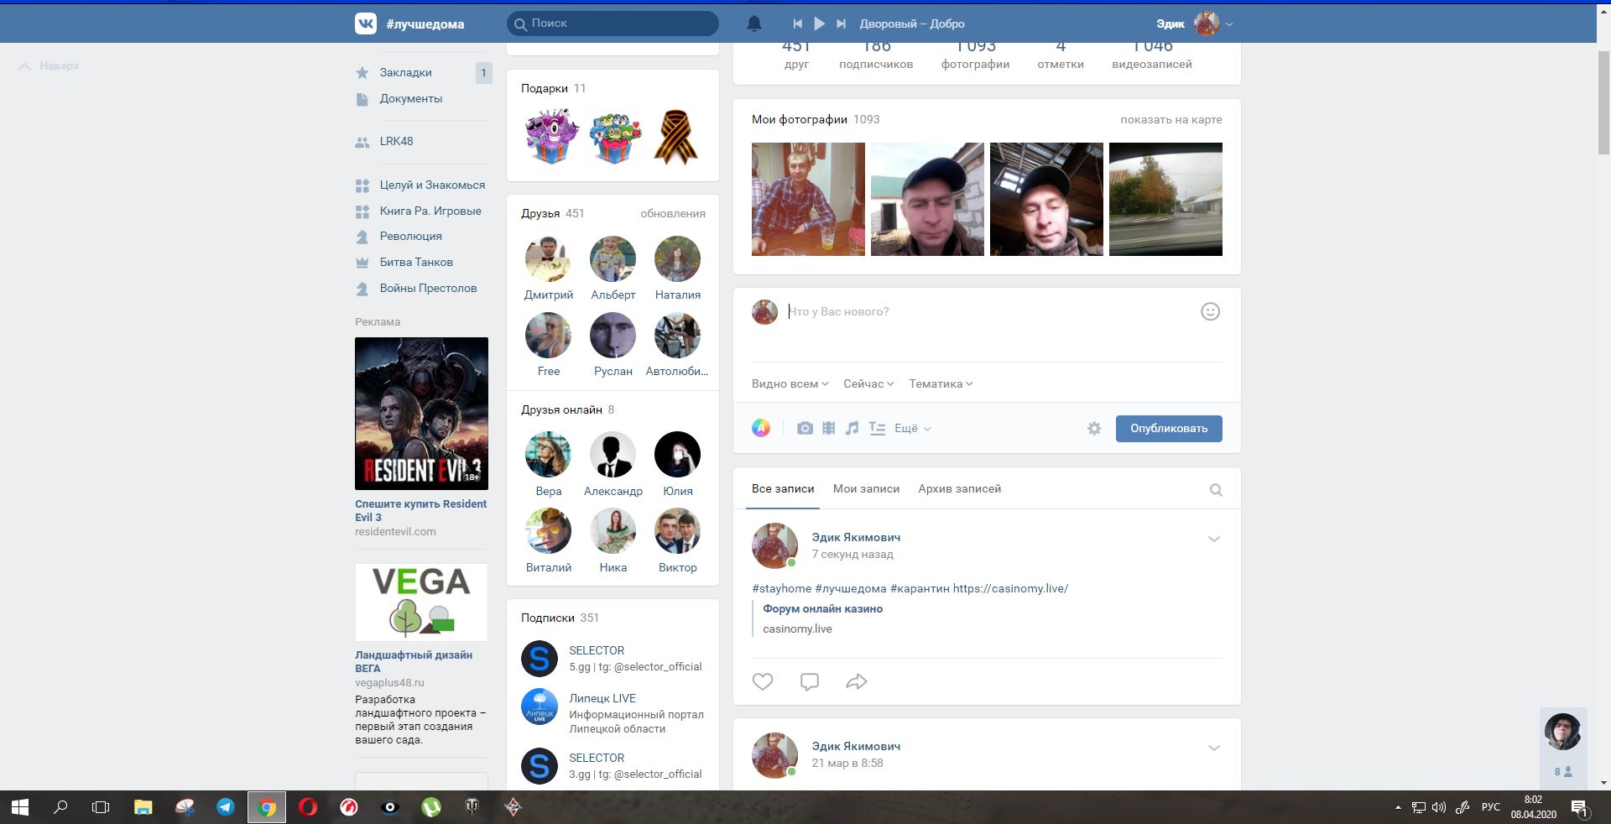Attach music with the note icon
Screen dimensions: 1611x824
(x=852, y=428)
